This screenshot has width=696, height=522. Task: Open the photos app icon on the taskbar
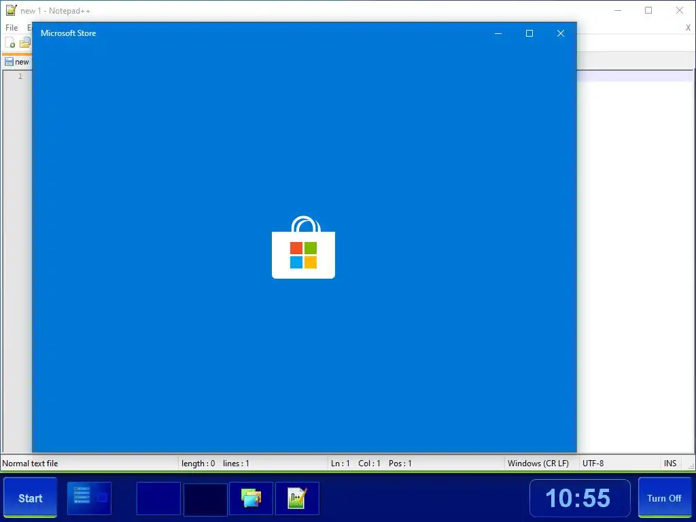point(251,498)
